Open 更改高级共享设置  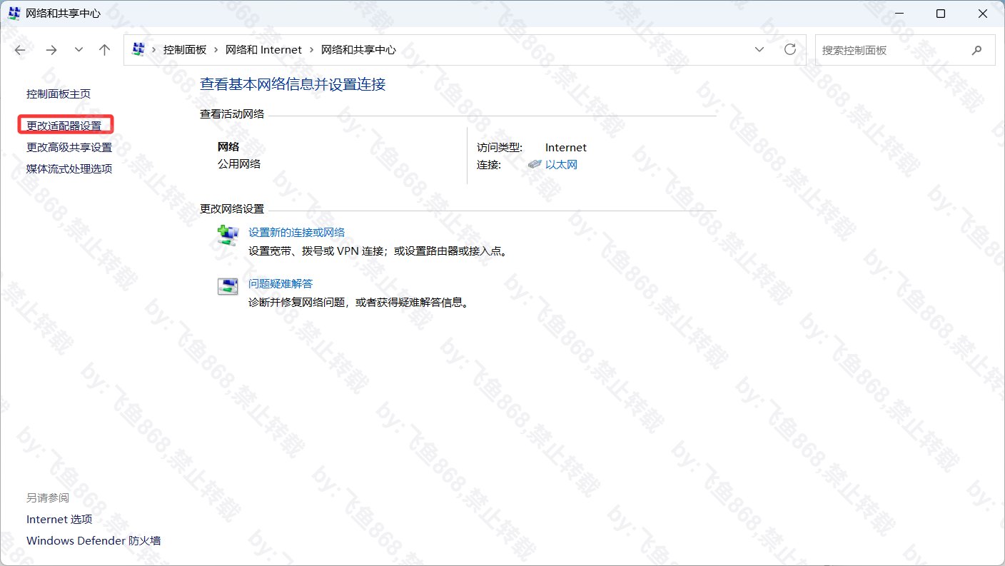pyautogui.click(x=69, y=147)
